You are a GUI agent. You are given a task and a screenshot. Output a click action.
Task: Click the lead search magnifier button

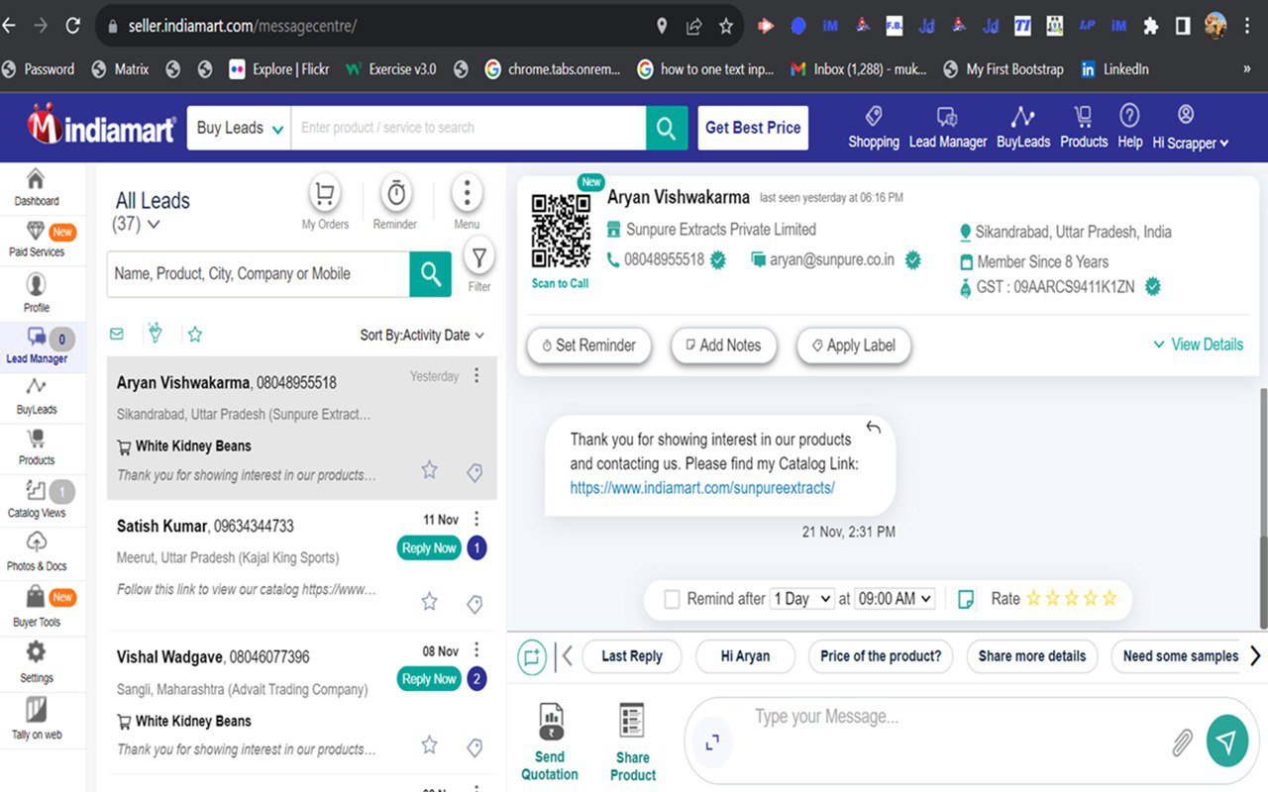[x=430, y=274]
